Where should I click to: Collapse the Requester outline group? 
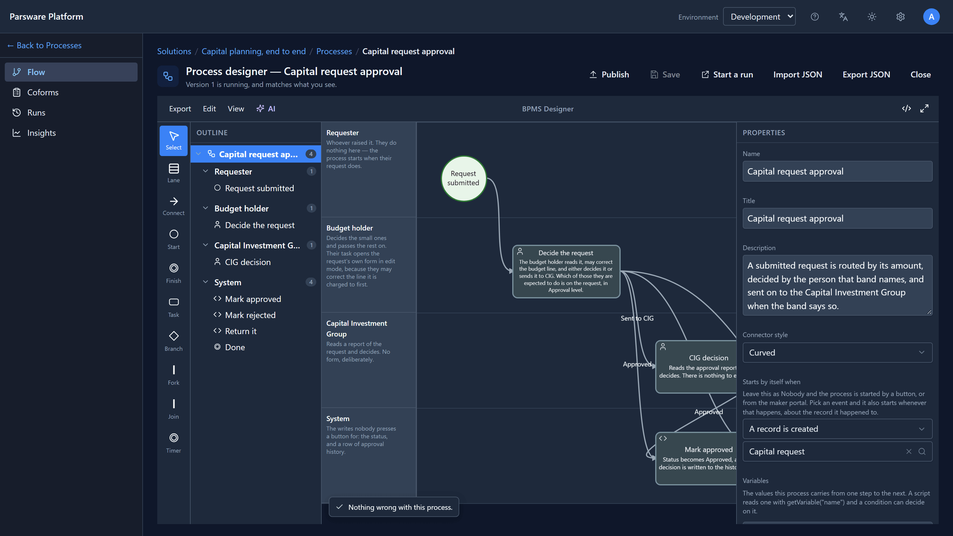[x=206, y=171]
